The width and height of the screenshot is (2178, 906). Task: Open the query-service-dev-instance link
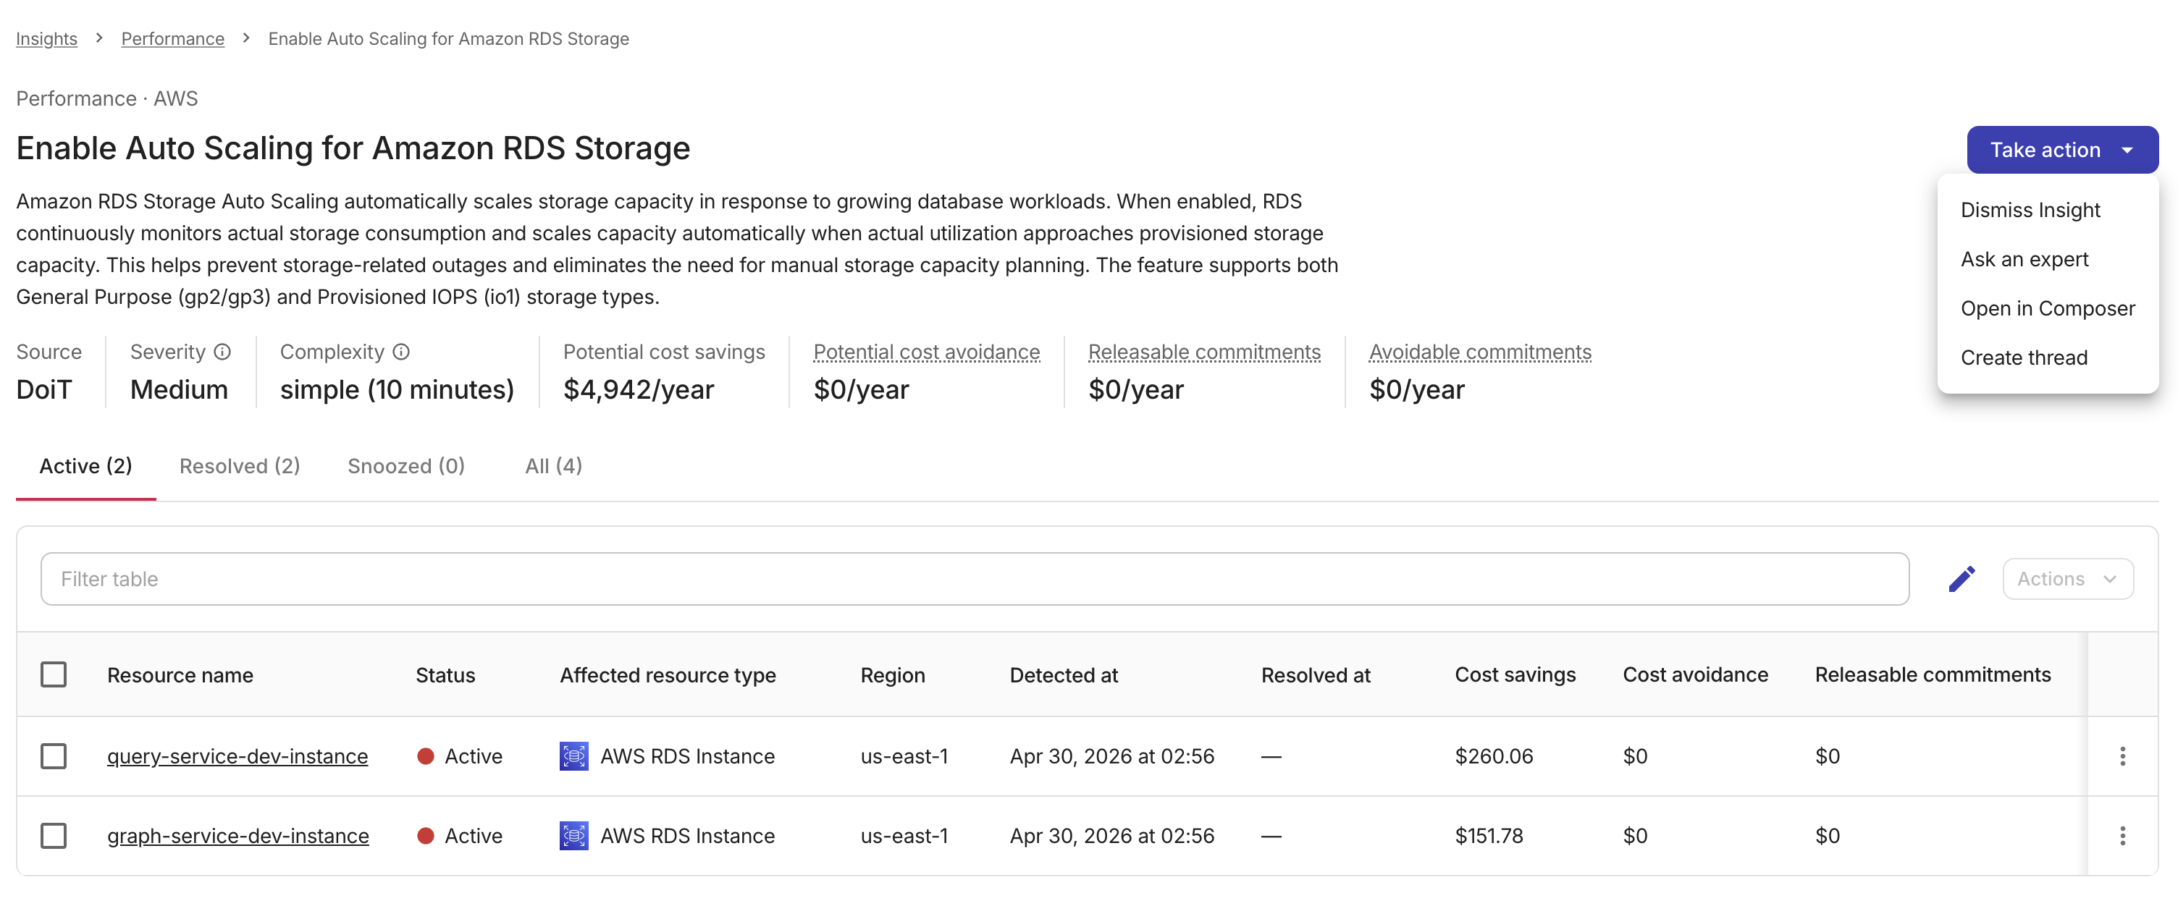click(x=237, y=755)
